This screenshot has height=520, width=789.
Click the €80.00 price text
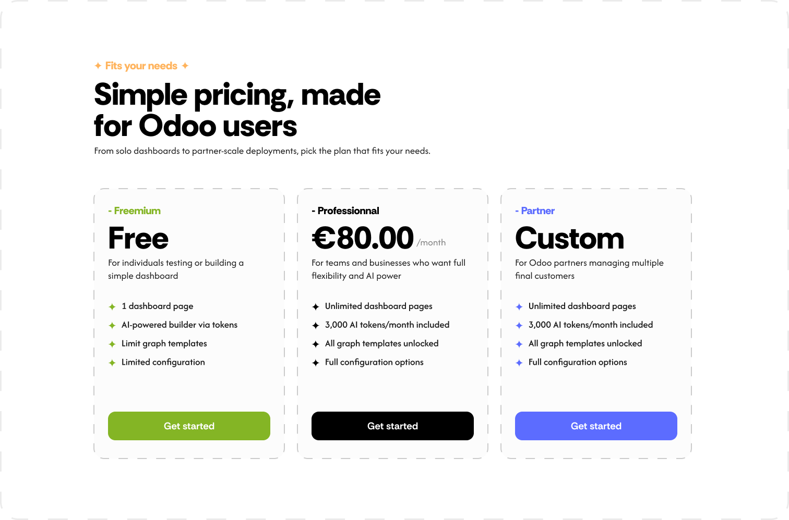[363, 238]
